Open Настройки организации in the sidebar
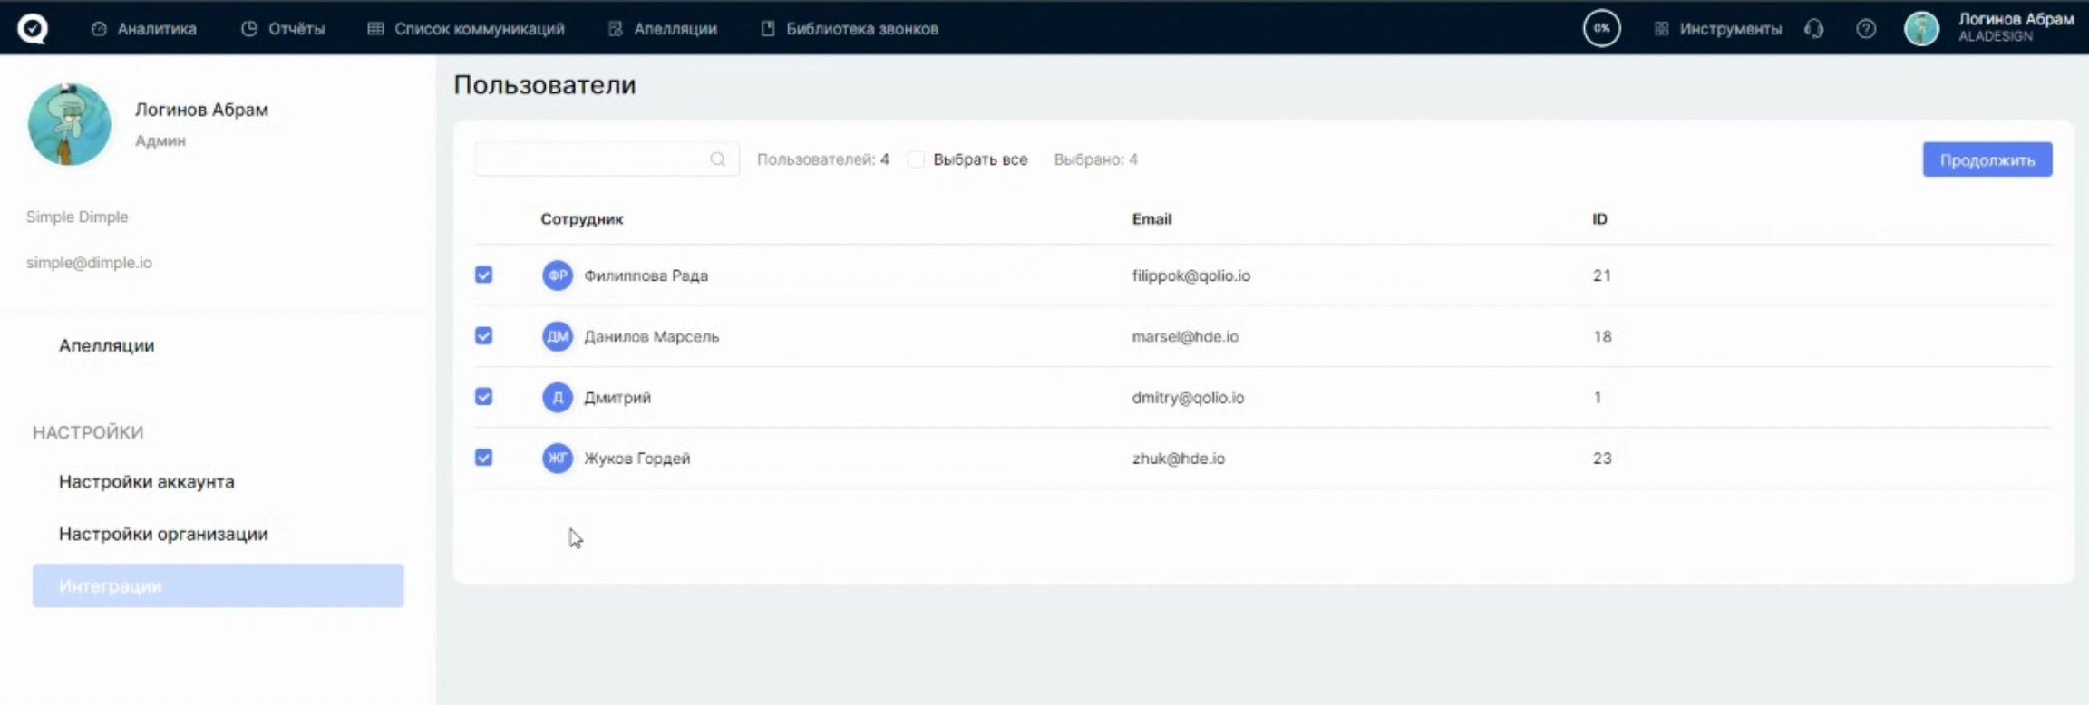This screenshot has width=2089, height=705. pyautogui.click(x=163, y=534)
